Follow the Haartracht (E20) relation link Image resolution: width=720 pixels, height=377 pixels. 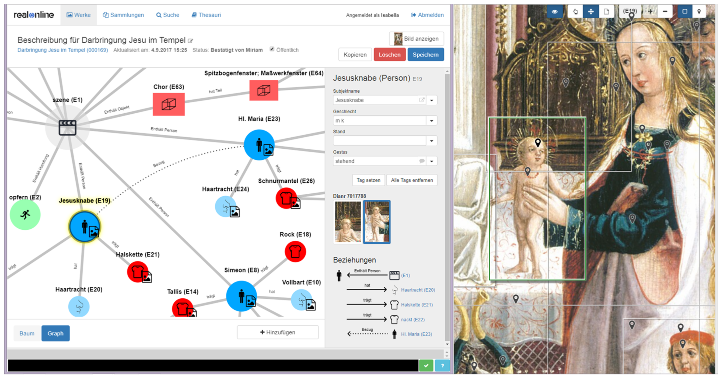click(418, 290)
